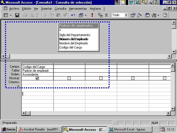Check Mostrar box in second grid column

pyautogui.click(x=69, y=78)
